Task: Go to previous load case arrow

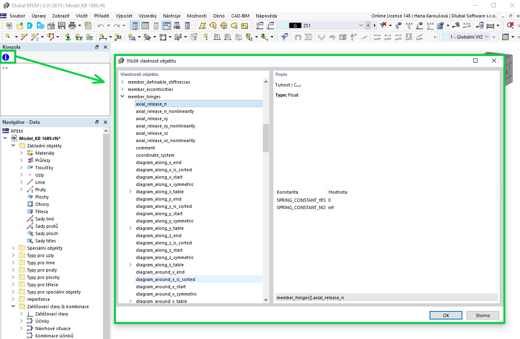Action: pos(368,26)
